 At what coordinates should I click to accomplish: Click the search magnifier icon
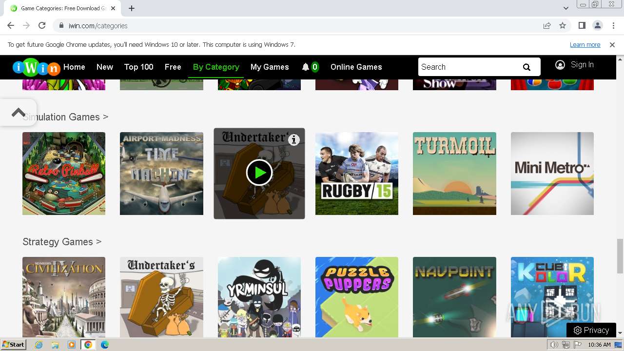coord(526,67)
